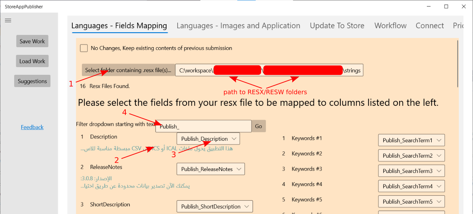Select the Connect tab

pos(430,26)
